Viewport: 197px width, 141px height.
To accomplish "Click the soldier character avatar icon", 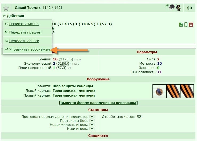I will (x=178, y=7).
